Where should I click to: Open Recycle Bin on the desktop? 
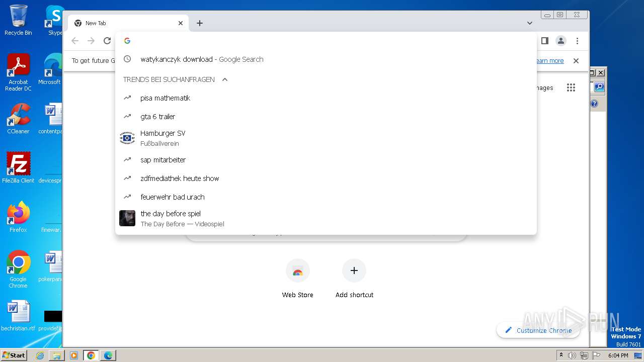point(18,20)
